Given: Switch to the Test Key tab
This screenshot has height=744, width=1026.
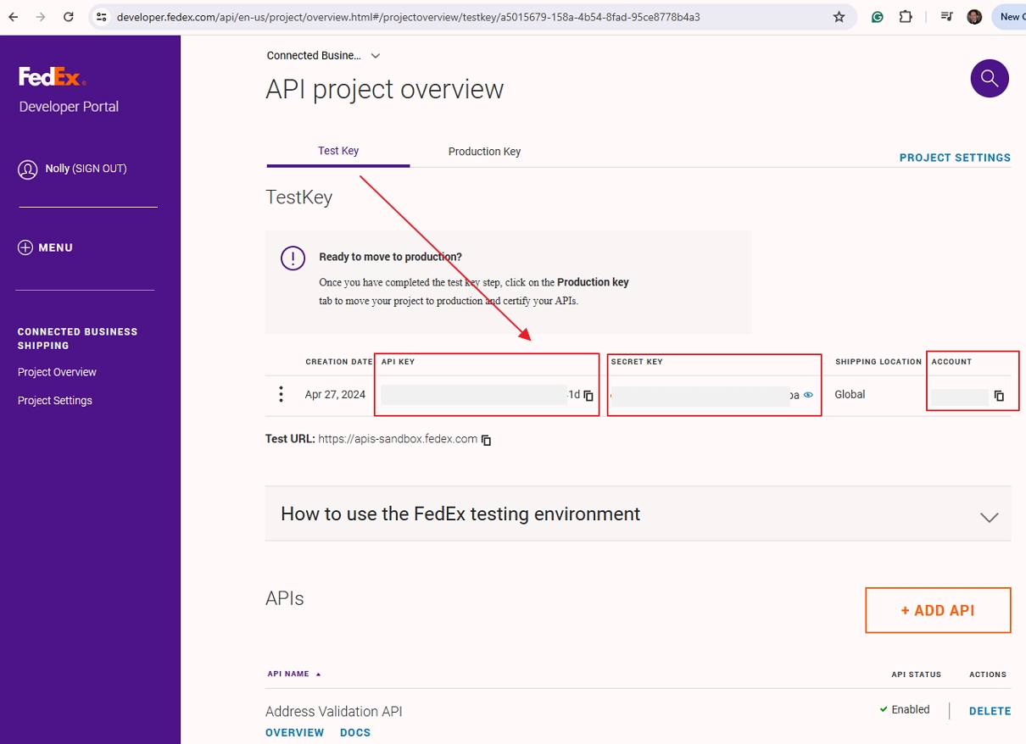Looking at the screenshot, I should coord(338,151).
